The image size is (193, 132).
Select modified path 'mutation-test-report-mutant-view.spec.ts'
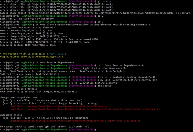(94, 109)
